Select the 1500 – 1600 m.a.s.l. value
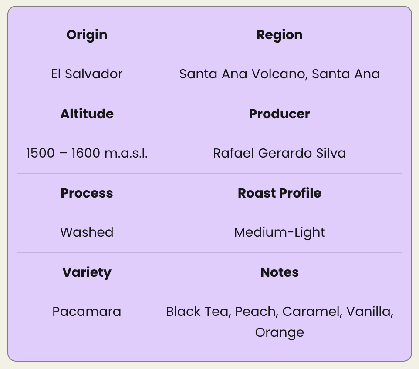The width and height of the screenshot is (419, 369). 87,153
